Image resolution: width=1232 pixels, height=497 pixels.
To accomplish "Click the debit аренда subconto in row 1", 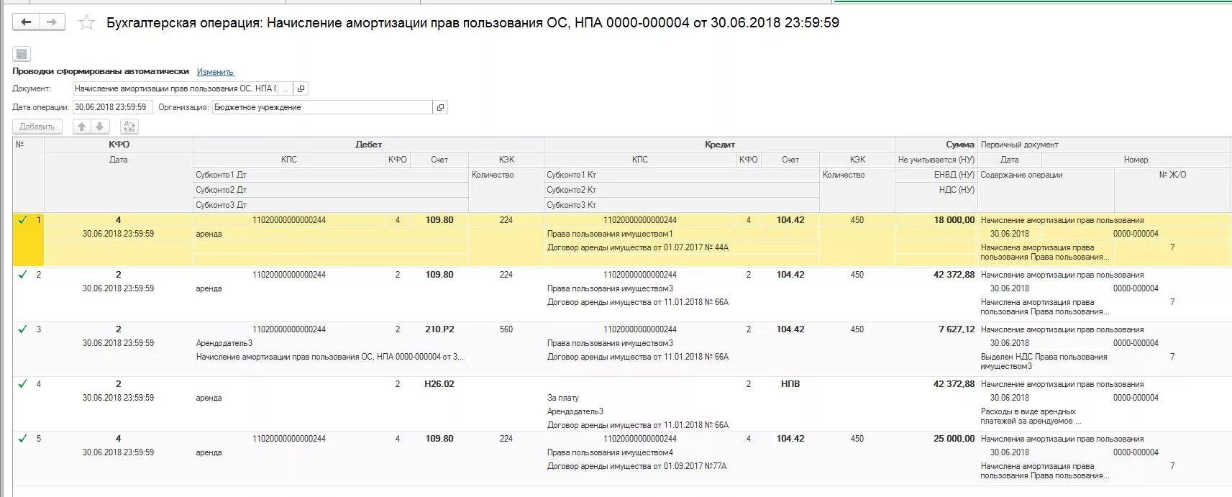I will coord(209,234).
